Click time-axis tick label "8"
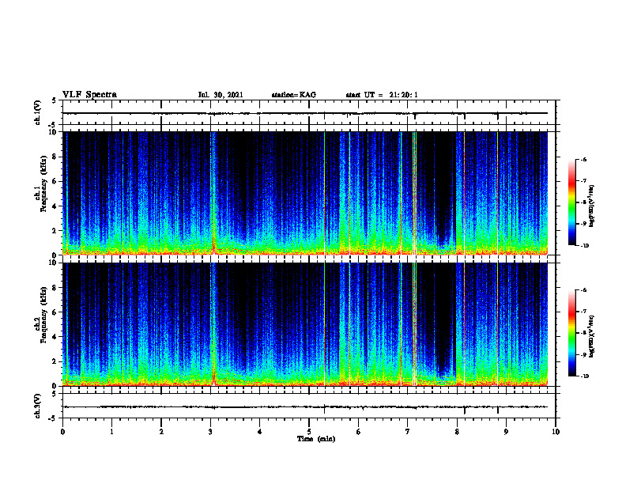Image resolution: width=626 pixels, height=484 pixels. pos(457,432)
